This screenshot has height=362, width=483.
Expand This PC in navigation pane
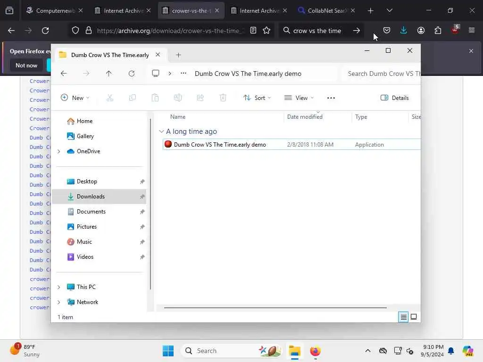pos(59,287)
